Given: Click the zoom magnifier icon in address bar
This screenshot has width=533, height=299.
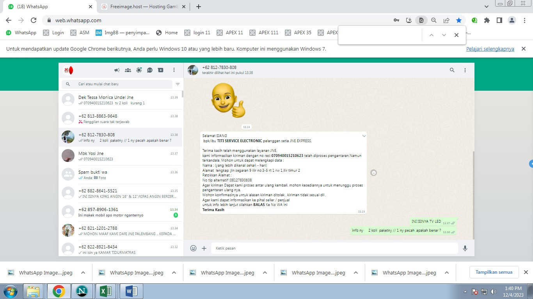Looking at the screenshot, I should pyautogui.click(x=434, y=20).
